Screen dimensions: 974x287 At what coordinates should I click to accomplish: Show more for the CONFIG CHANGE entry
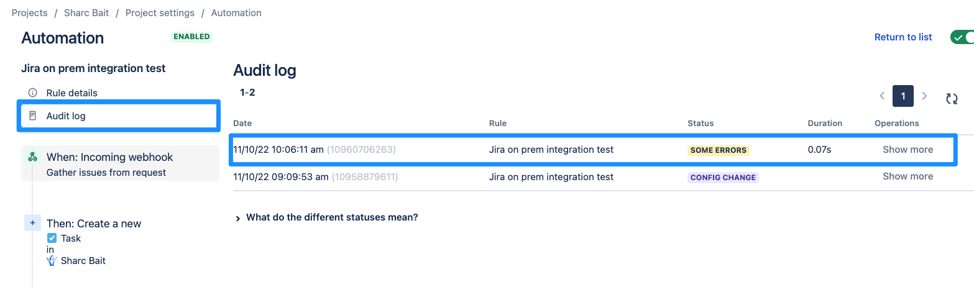tap(907, 176)
